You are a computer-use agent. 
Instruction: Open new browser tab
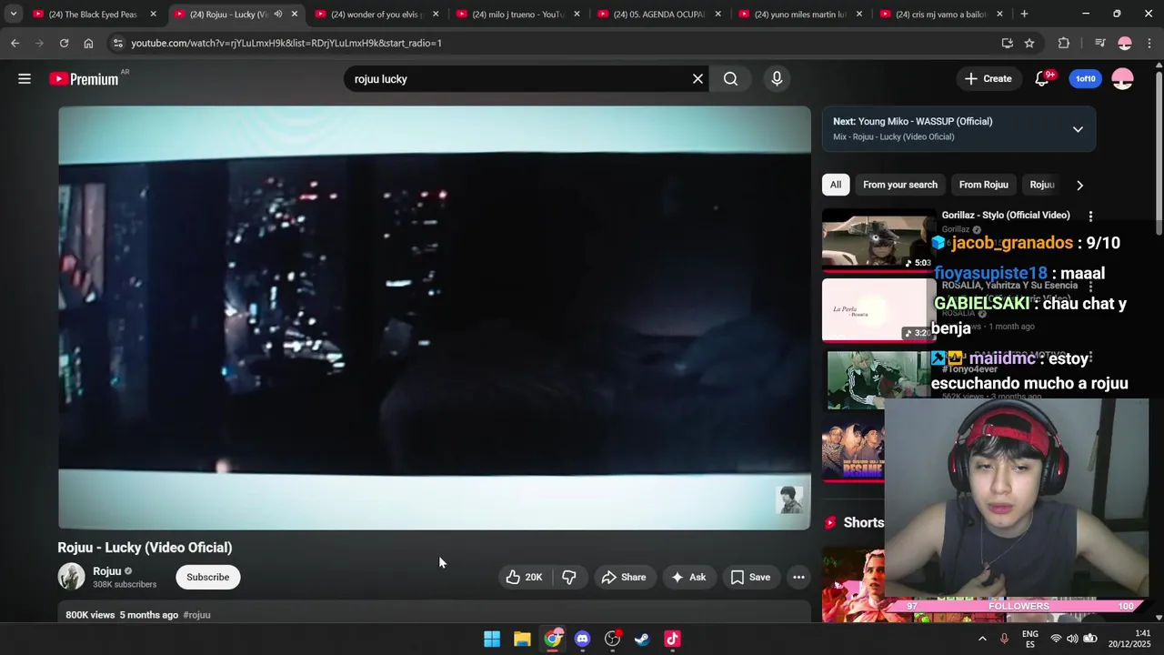pos(1024,14)
